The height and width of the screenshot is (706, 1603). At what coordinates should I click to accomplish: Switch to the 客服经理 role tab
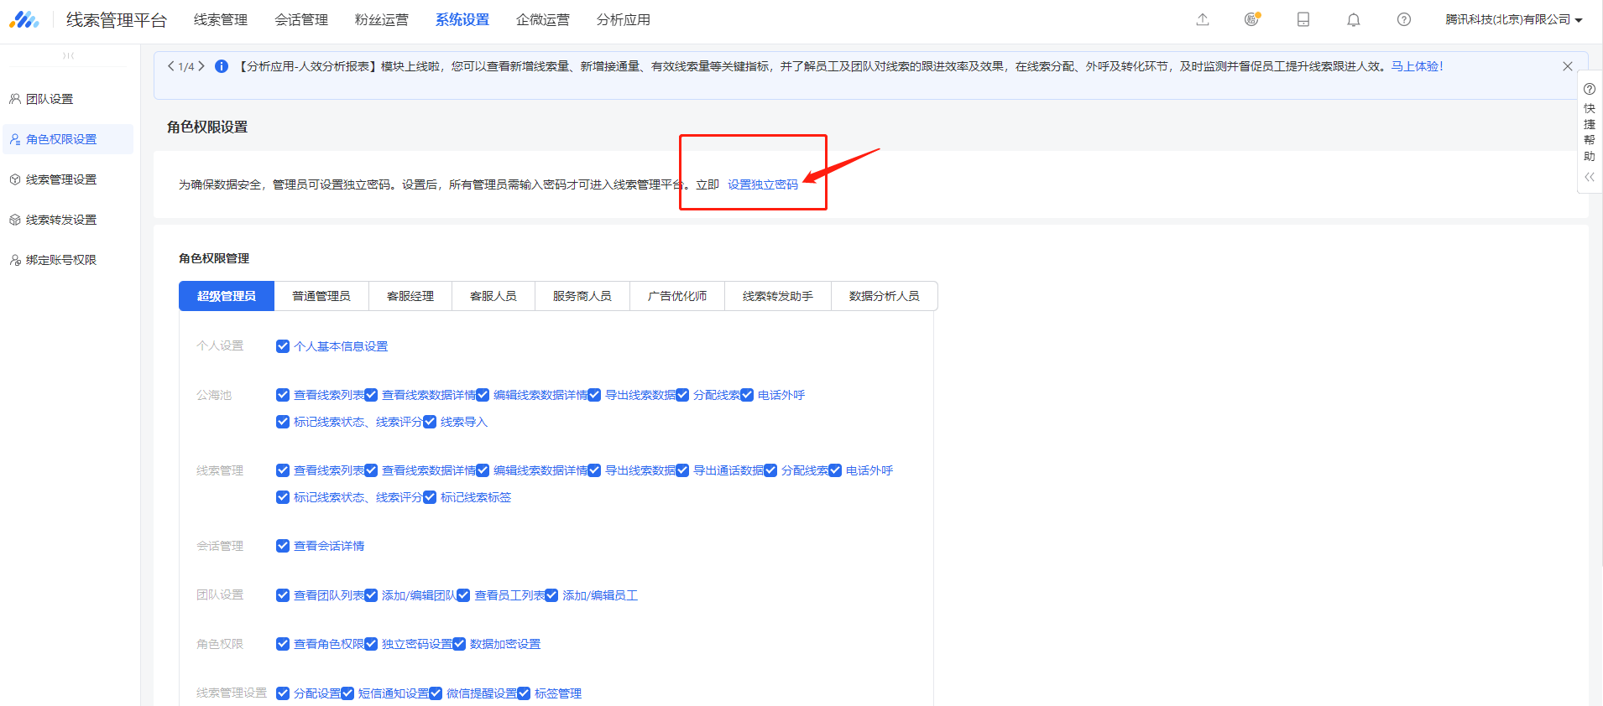[x=410, y=296]
